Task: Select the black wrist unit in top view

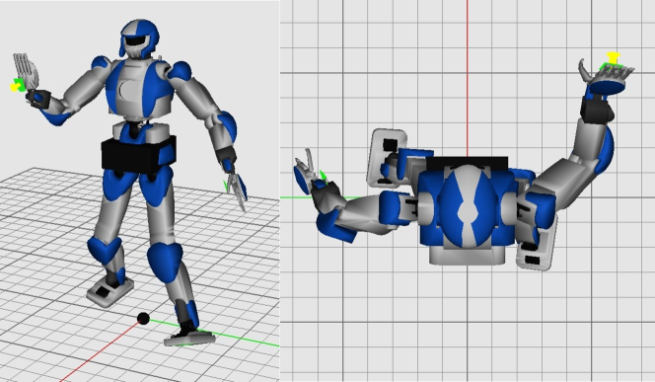Action: [x=597, y=109]
